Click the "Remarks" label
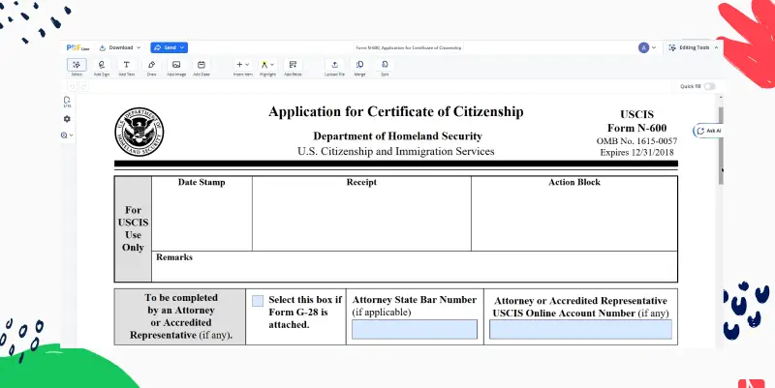 [x=174, y=257]
